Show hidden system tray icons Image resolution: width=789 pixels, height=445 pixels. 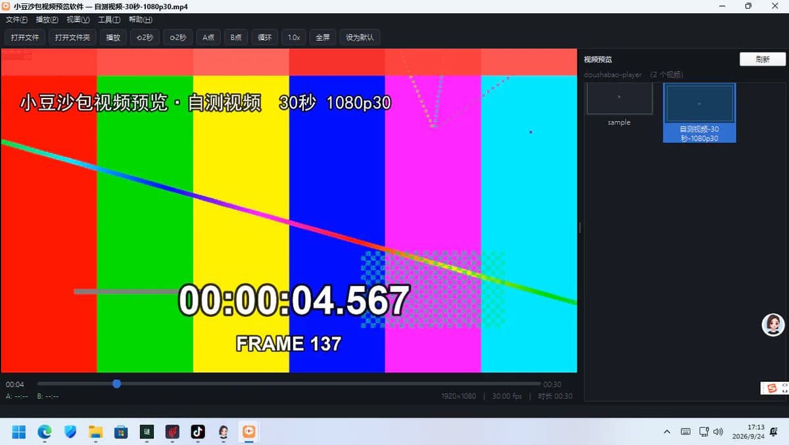click(667, 432)
